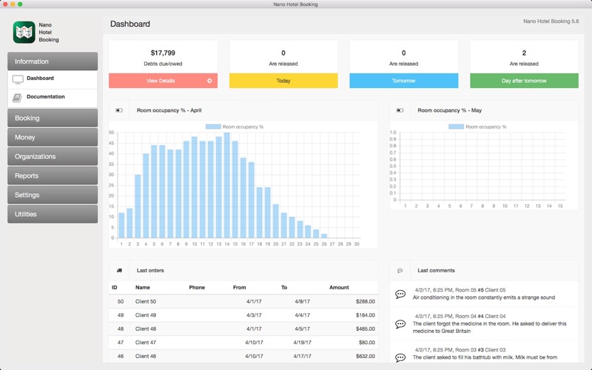Click the green Day after tomorrow button

524,81
